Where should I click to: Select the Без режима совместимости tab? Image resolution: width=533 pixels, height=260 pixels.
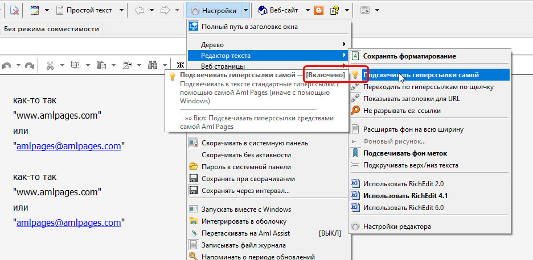point(51,29)
